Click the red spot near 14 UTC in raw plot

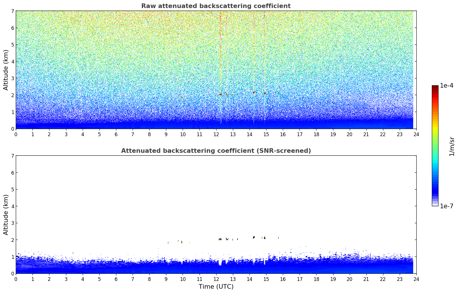[254, 92]
